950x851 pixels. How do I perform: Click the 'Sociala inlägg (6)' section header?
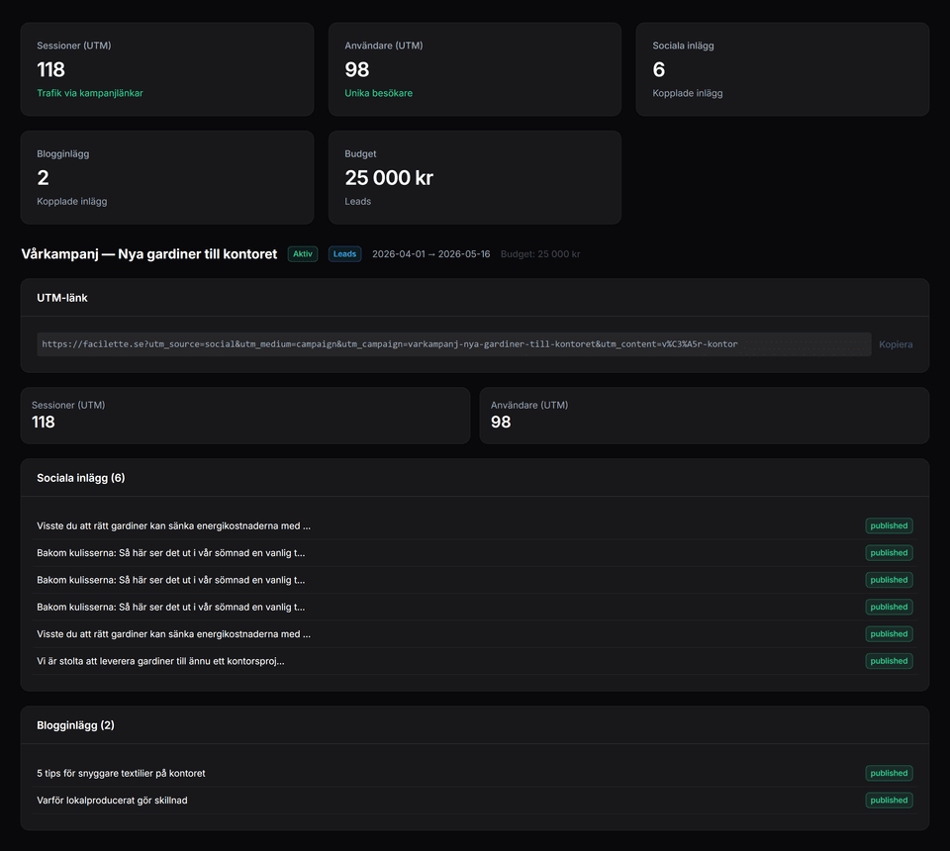click(81, 478)
